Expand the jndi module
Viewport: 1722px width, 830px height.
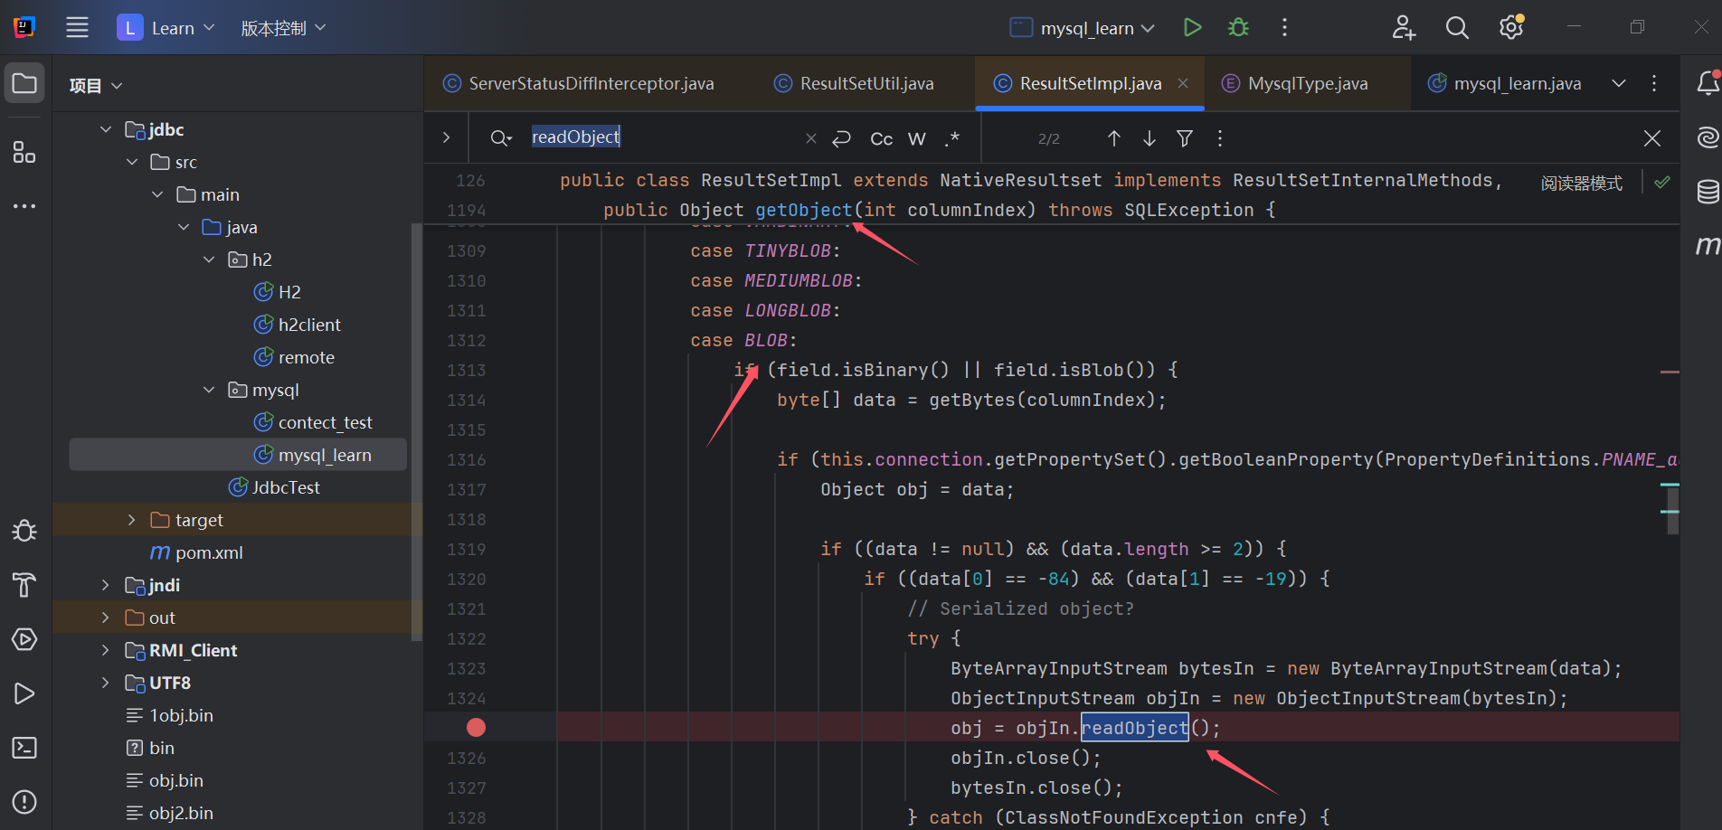106,585
